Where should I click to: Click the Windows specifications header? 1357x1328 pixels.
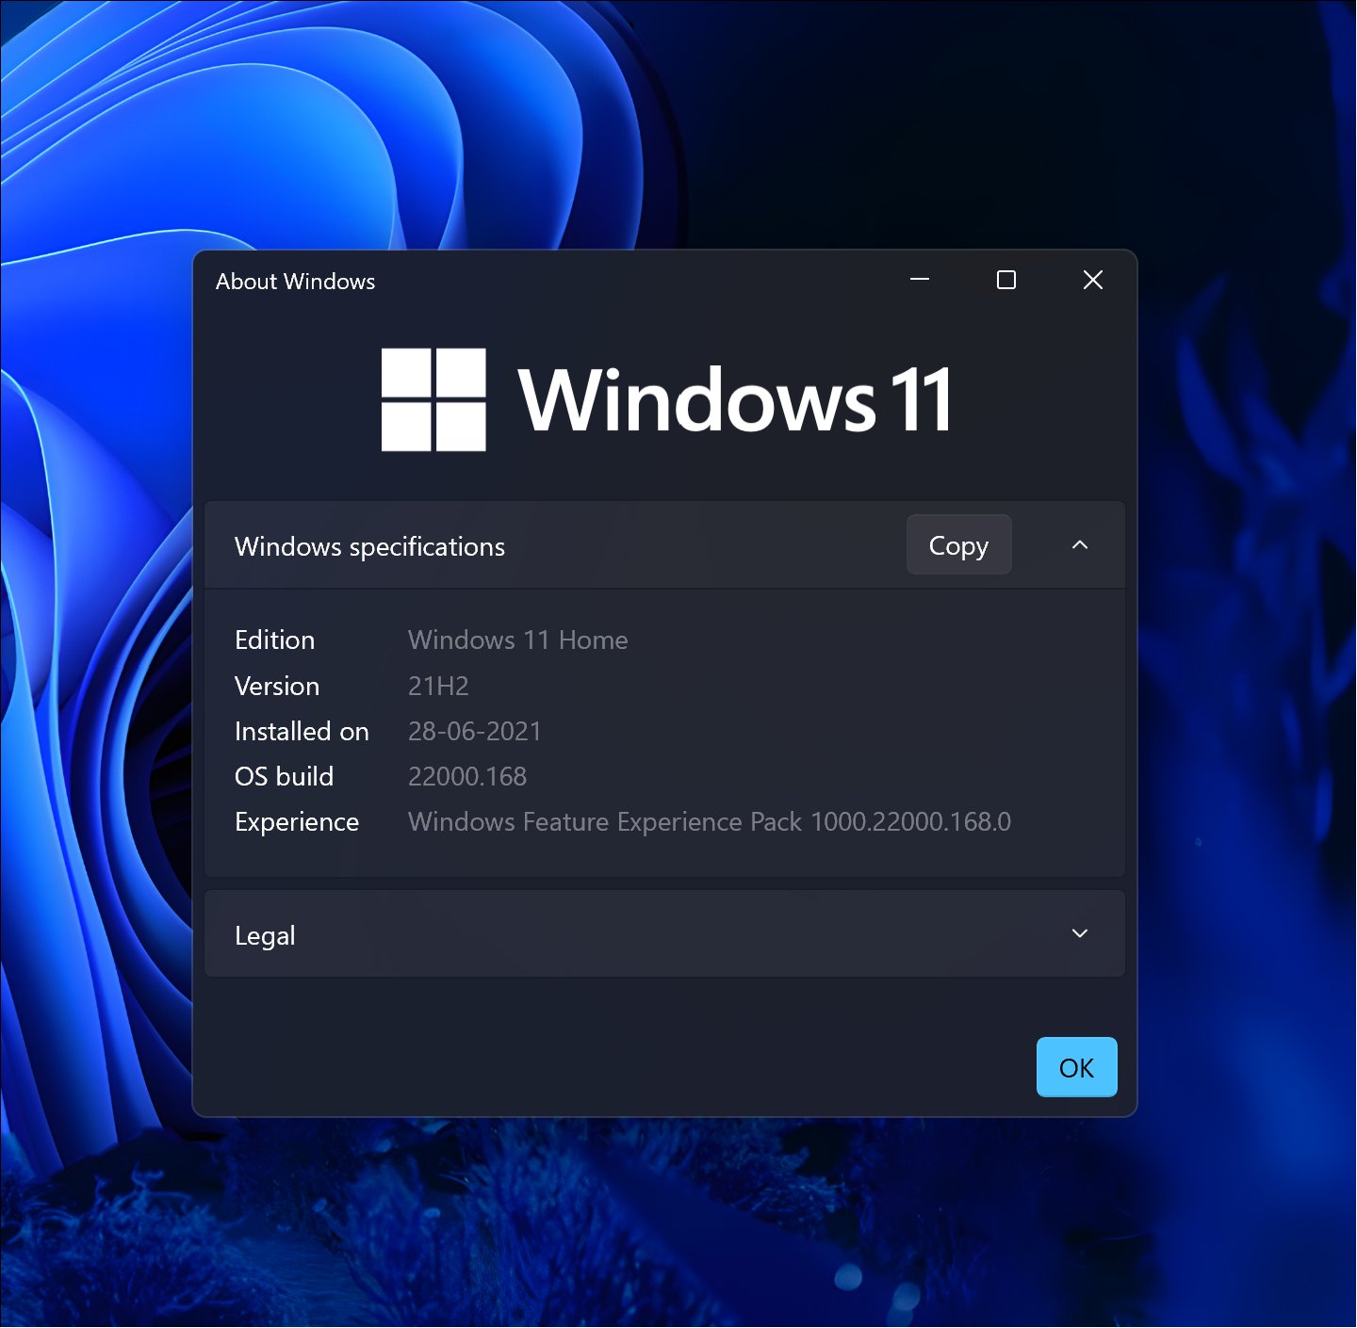(369, 546)
